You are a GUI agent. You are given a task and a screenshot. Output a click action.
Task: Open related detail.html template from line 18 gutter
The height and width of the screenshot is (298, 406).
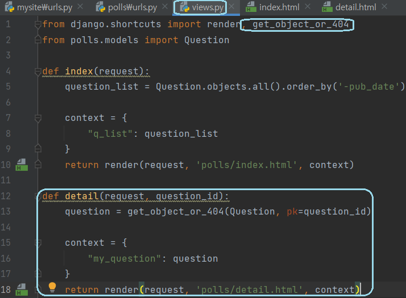point(22,289)
